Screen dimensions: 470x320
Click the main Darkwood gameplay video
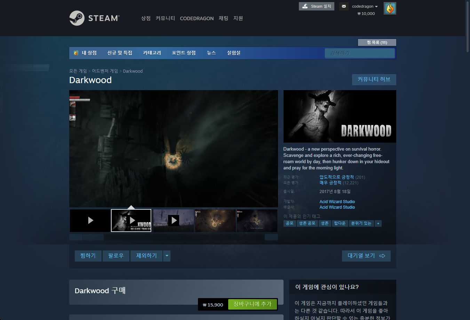[174, 149]
